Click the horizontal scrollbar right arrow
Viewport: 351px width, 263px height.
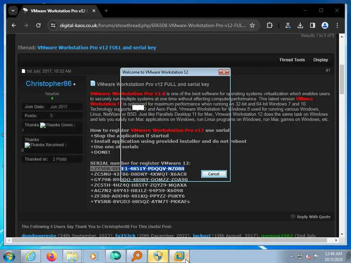tap(336, 240)
